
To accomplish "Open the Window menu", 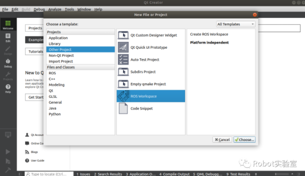I will coord(84,9).
